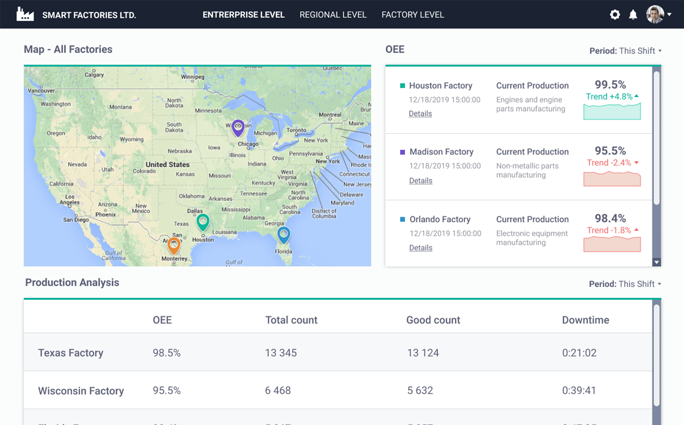The width and height of the screenshot is (684, 425).
Task: Open Details link for Madison Factory
Action: [420, 181]
